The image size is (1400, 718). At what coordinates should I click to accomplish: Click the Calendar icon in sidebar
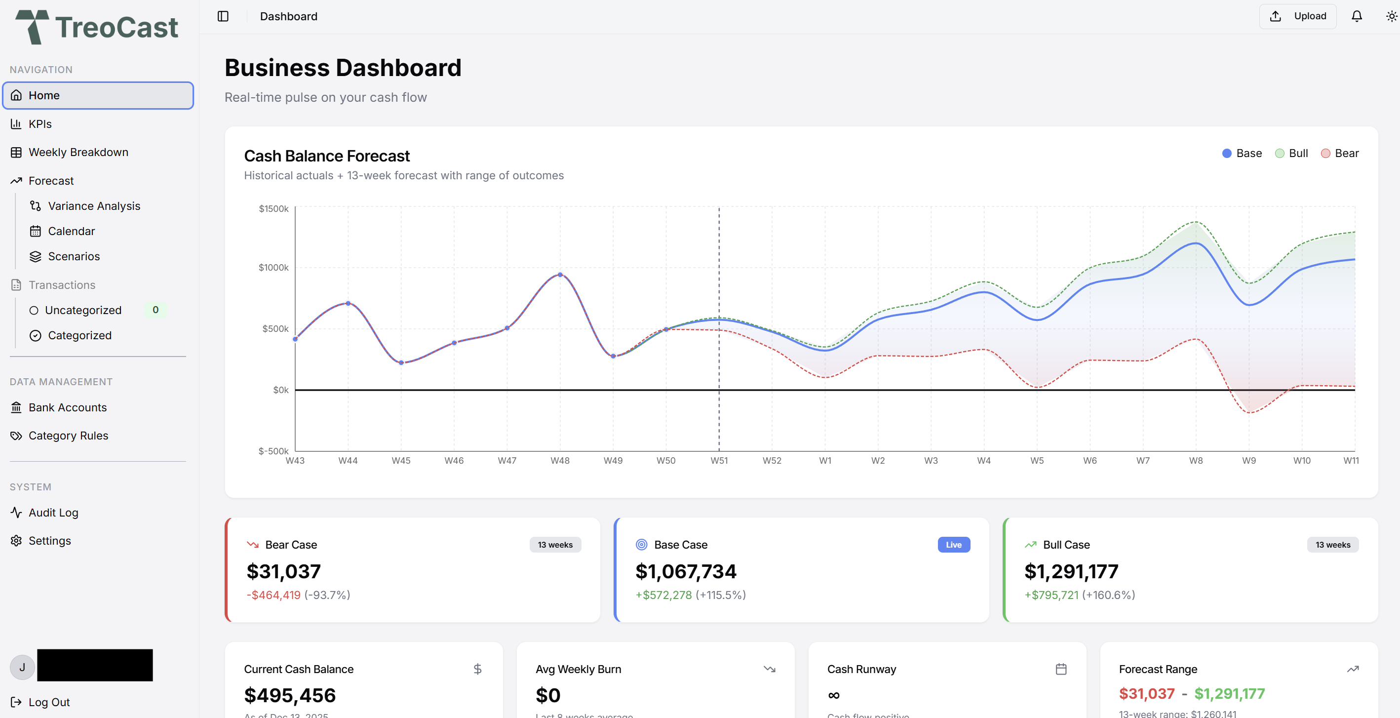(36, 231)
